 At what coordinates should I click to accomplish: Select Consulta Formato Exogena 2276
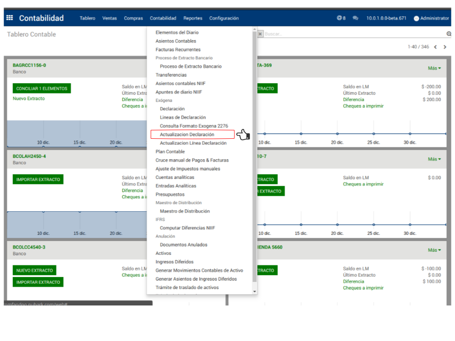pyautogui.click(x=194, y=126)
